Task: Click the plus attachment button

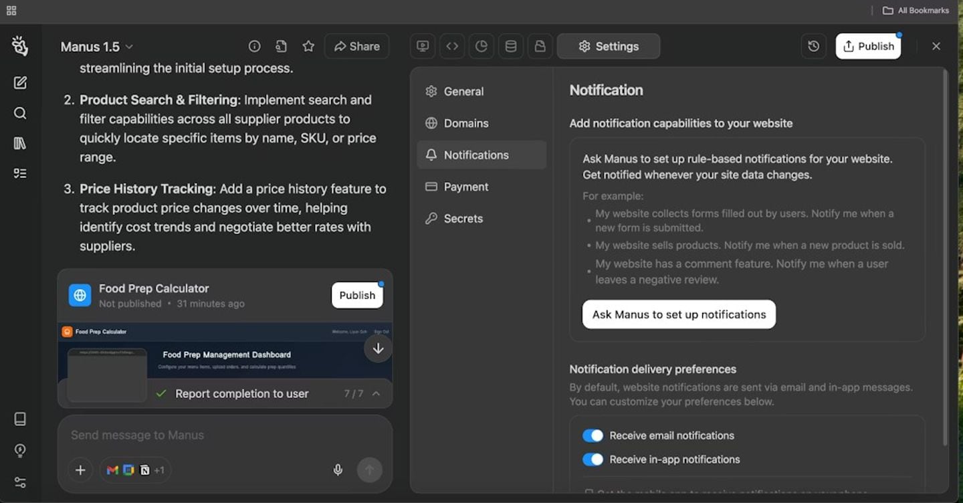Action: [x=80, y=470]
